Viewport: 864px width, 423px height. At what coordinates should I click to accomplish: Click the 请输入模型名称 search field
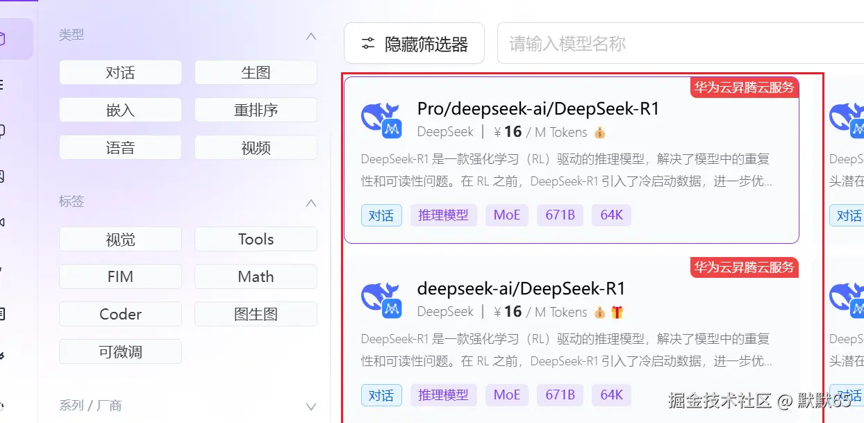(681, 44)
